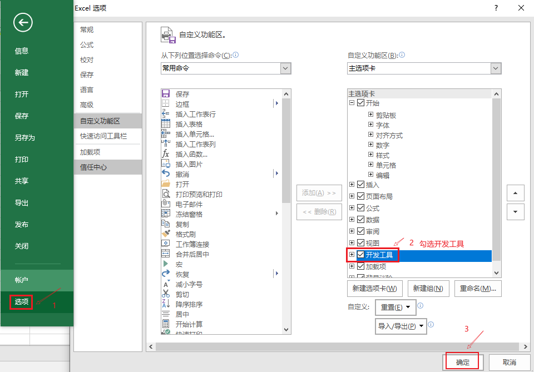Expand the 对齐方式 group

[x=370, y=135]
